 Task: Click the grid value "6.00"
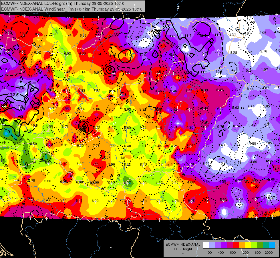[x=95, y=201]
